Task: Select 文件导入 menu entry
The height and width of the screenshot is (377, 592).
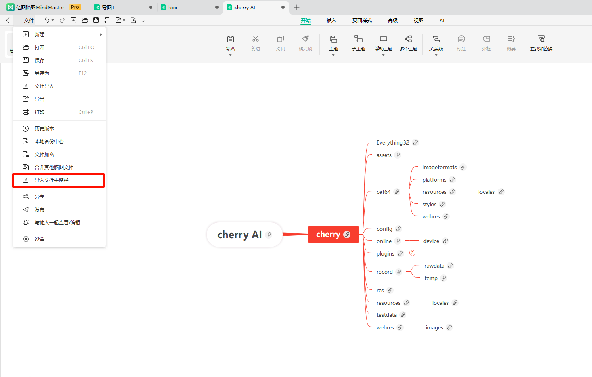Action: 59,86
